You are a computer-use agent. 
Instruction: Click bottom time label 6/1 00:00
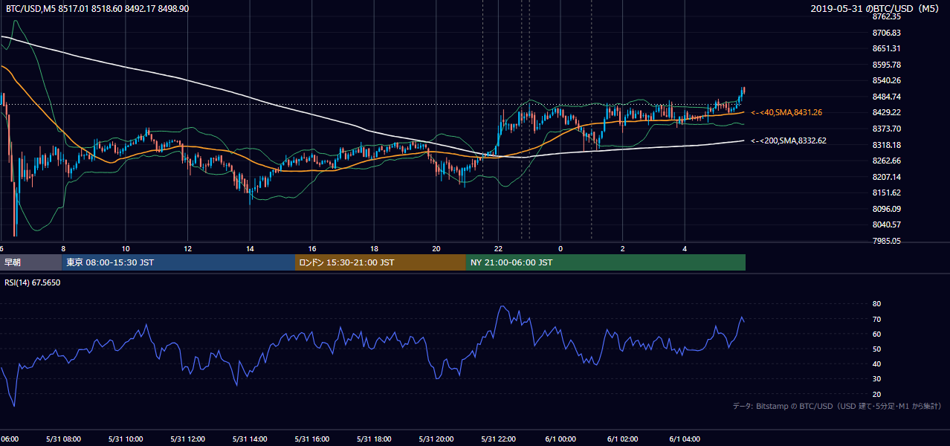[560, 439]
